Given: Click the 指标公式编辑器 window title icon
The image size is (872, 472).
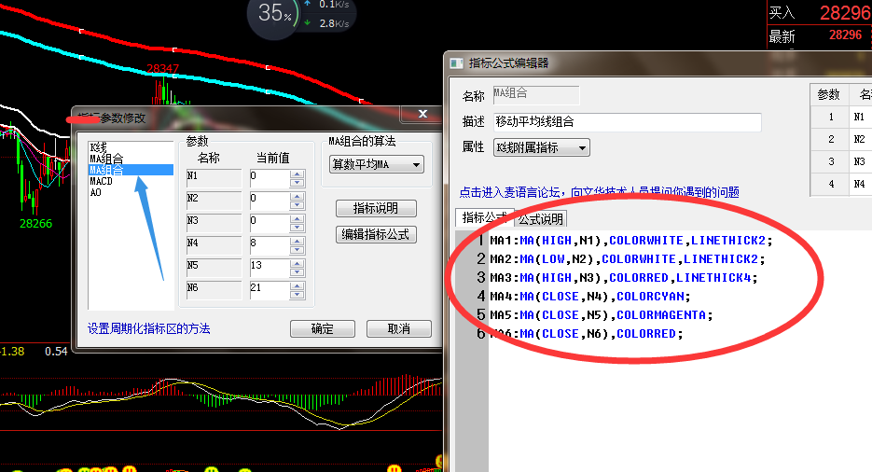Looking at the screenshot, I should 456,63.
